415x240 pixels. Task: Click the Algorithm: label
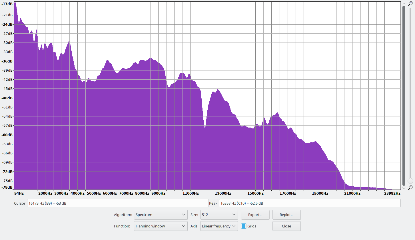click(x=123, y=215)
